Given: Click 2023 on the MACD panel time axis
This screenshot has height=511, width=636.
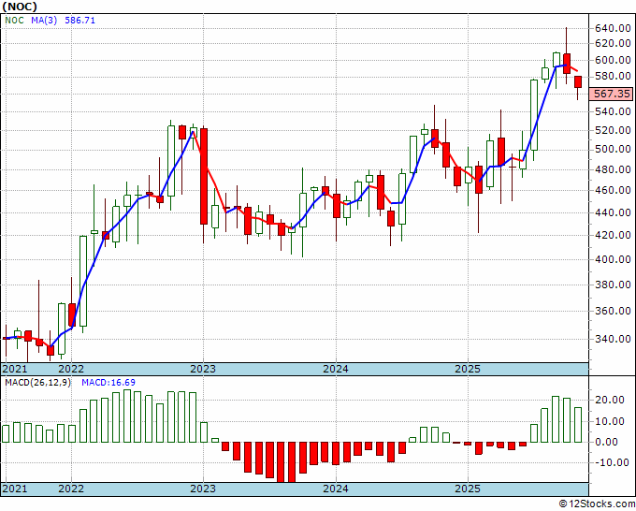Looking at the screenshot, I should point(203,489).
